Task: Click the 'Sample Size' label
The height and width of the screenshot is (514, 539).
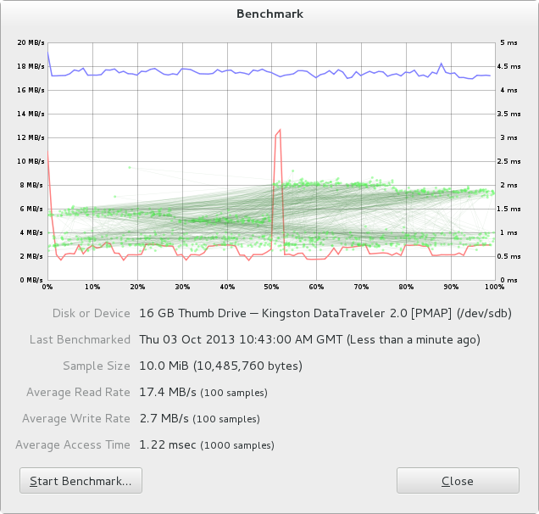Action: coord(97,366)
